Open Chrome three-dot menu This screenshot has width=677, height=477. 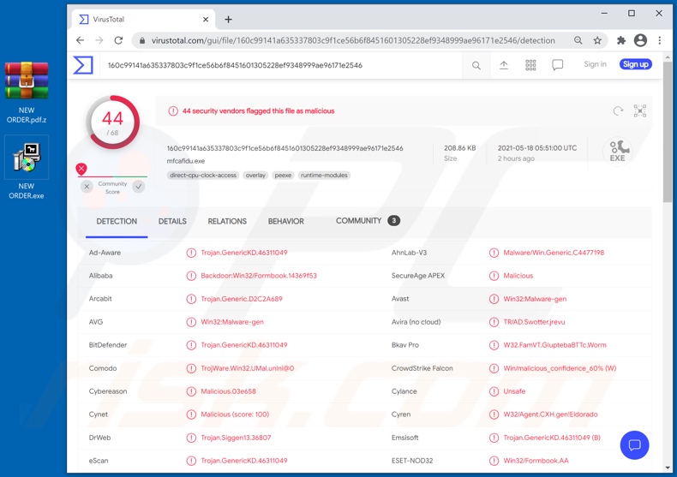pos(659,40)
